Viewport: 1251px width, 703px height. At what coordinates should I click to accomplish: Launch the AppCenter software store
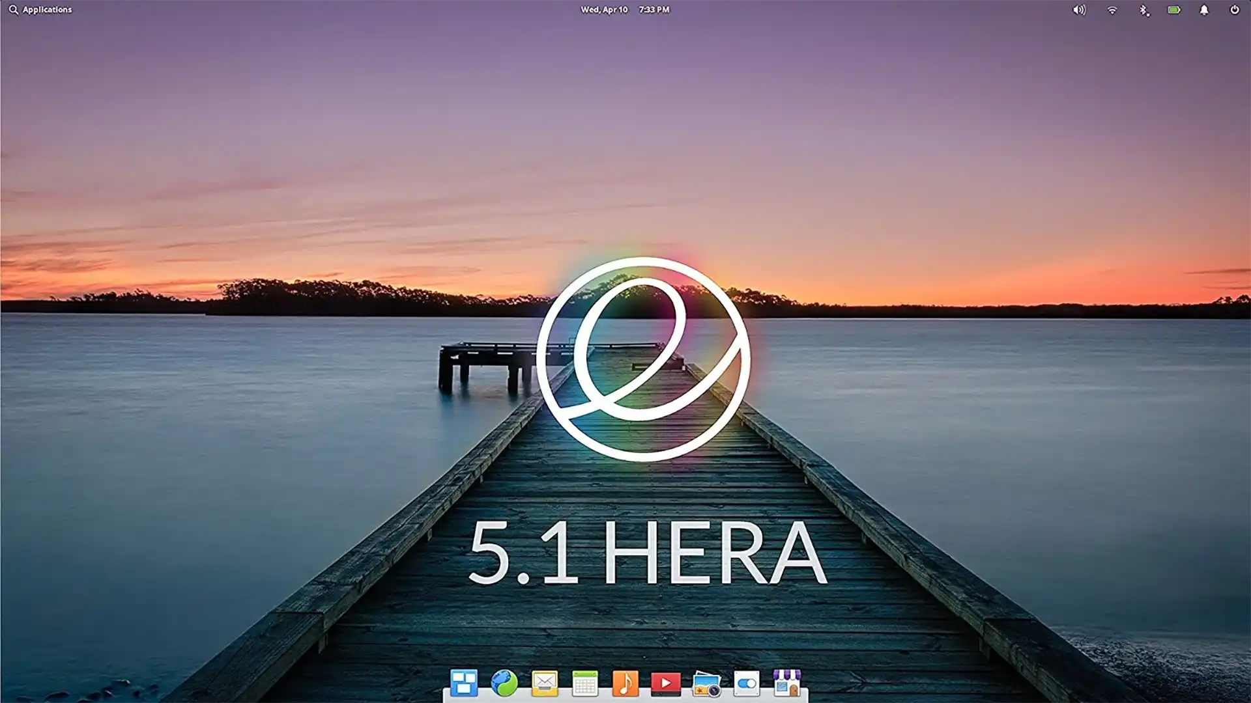pyautogui.click(x=786, y=682)
